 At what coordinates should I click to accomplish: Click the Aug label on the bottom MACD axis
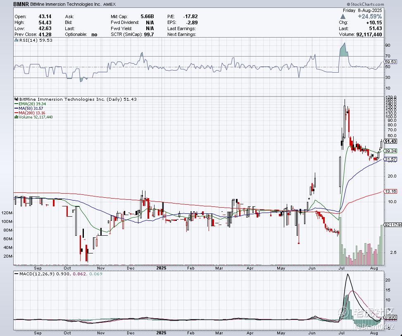(x=374, y=333)
